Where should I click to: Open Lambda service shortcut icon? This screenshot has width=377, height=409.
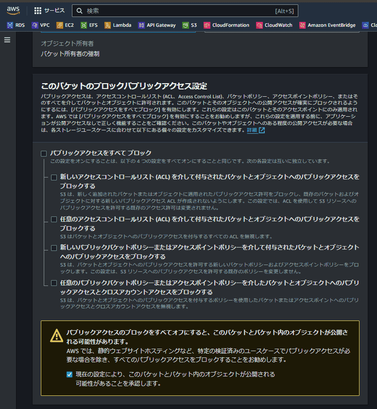[107, 25]
